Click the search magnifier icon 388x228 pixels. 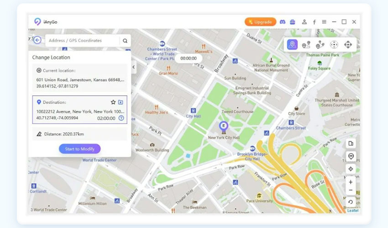(125, 41)
